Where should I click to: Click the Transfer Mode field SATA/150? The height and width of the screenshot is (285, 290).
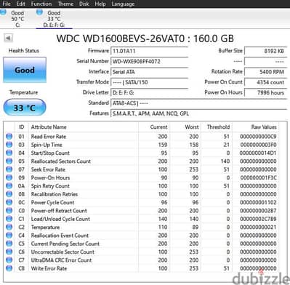(149, 82)
